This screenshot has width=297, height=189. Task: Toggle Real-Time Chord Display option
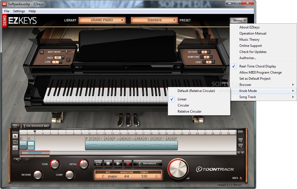click(x=263, y=66)
